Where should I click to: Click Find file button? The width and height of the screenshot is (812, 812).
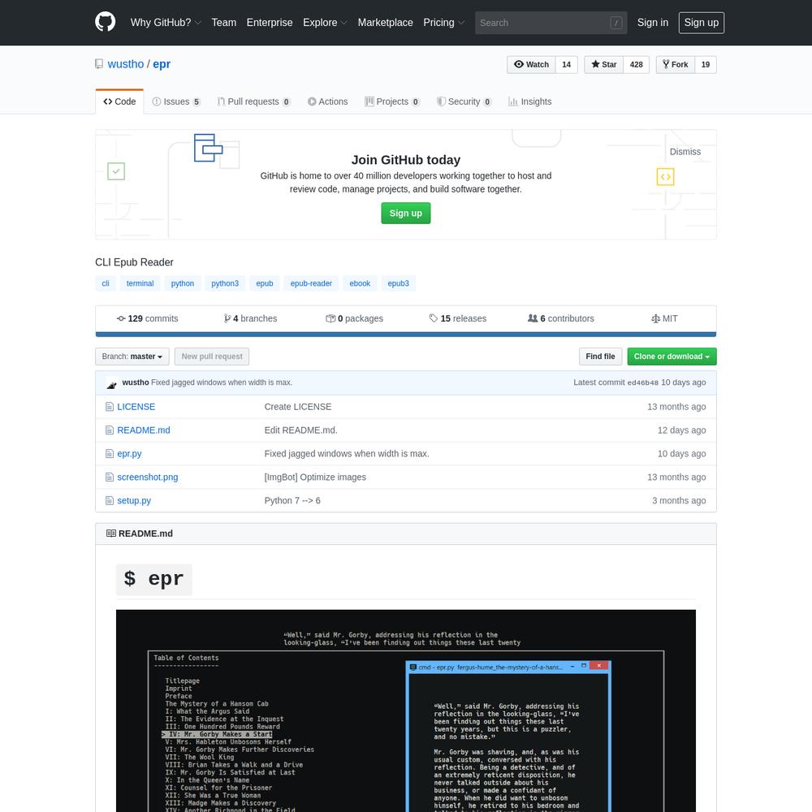click(600, 356)
